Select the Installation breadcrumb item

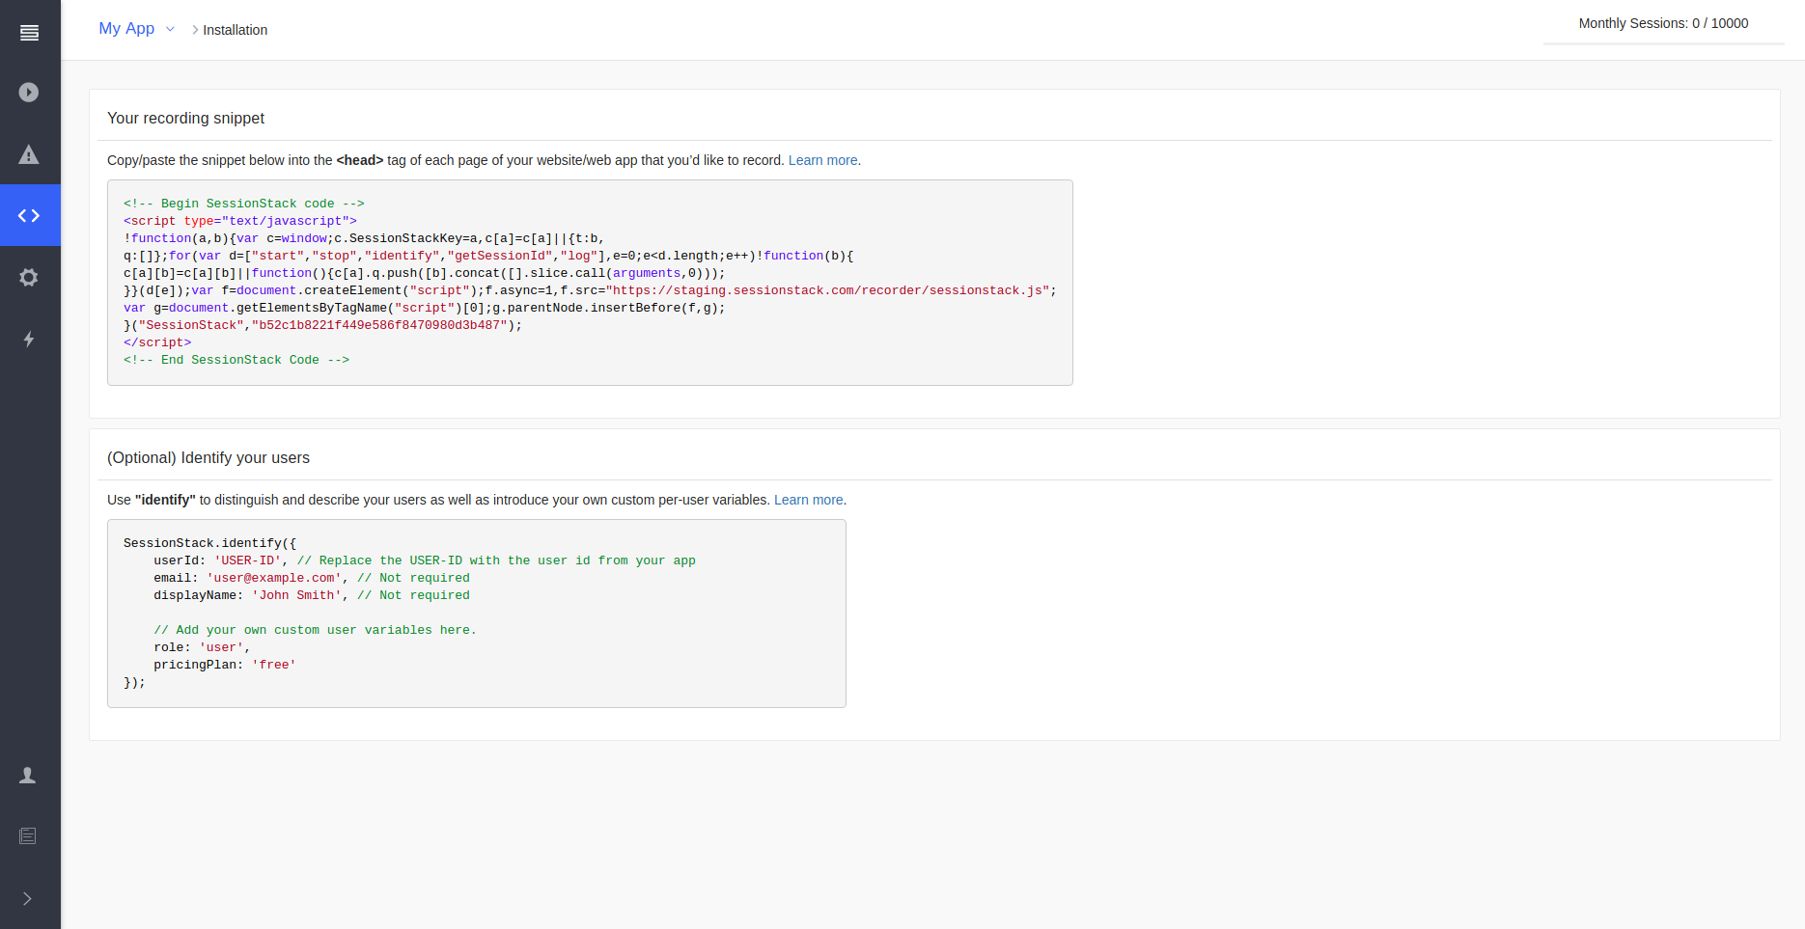[x=235, y=30]
